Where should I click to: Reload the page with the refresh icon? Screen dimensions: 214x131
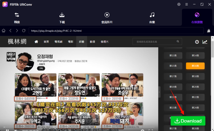coord(24,31)
